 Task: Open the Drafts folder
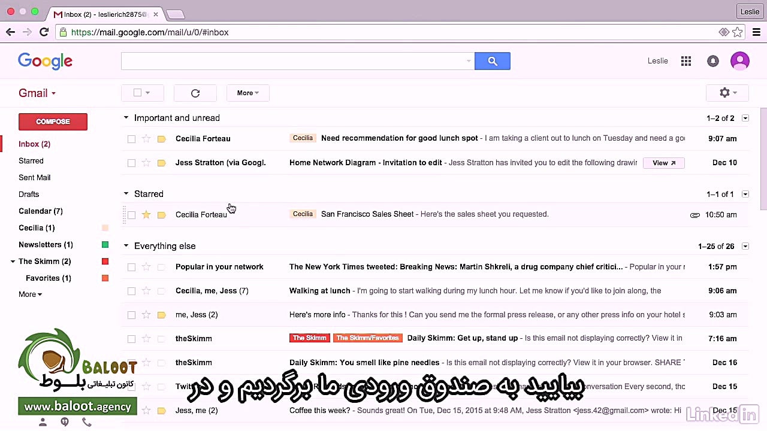(x=29, y=194)
